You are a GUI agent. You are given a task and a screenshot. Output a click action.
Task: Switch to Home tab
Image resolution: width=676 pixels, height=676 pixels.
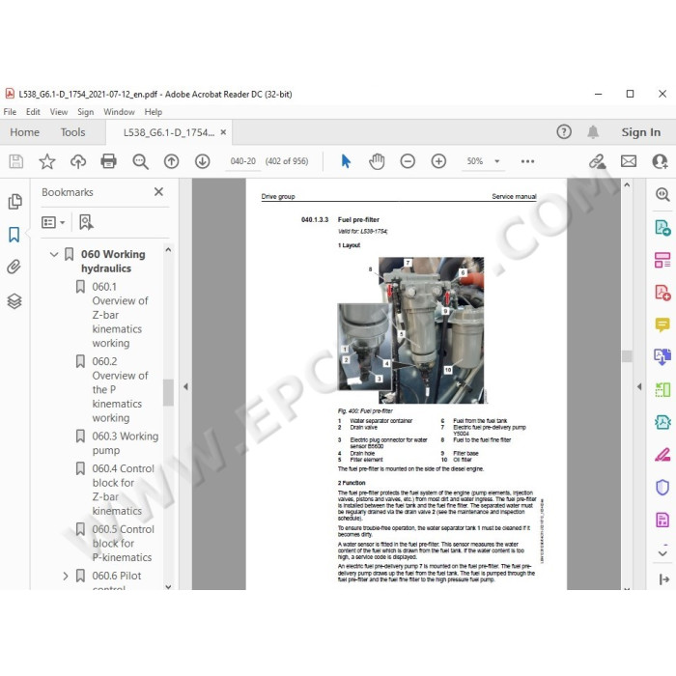(24, 132)
